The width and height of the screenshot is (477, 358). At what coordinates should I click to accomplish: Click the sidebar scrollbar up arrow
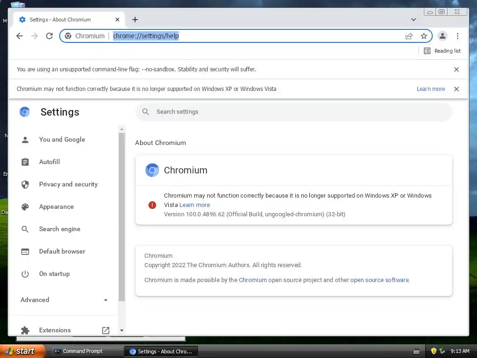tap(122, 129)
